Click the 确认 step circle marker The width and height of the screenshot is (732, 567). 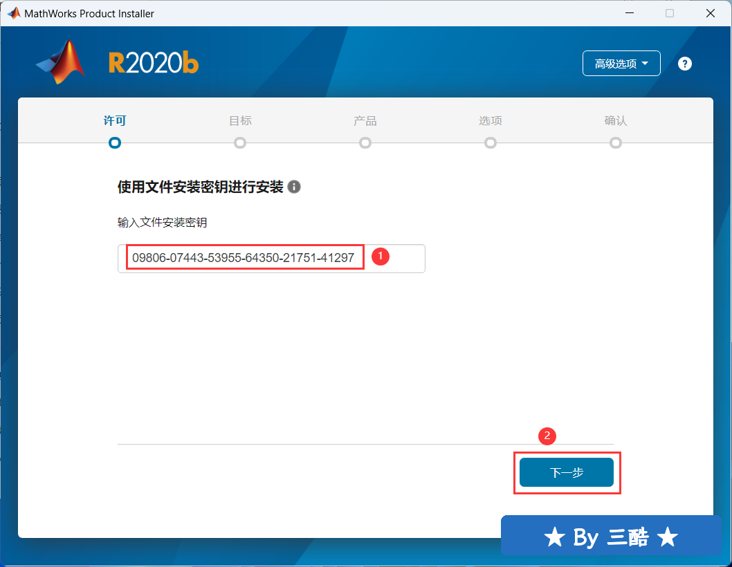(x=615, y=143)
